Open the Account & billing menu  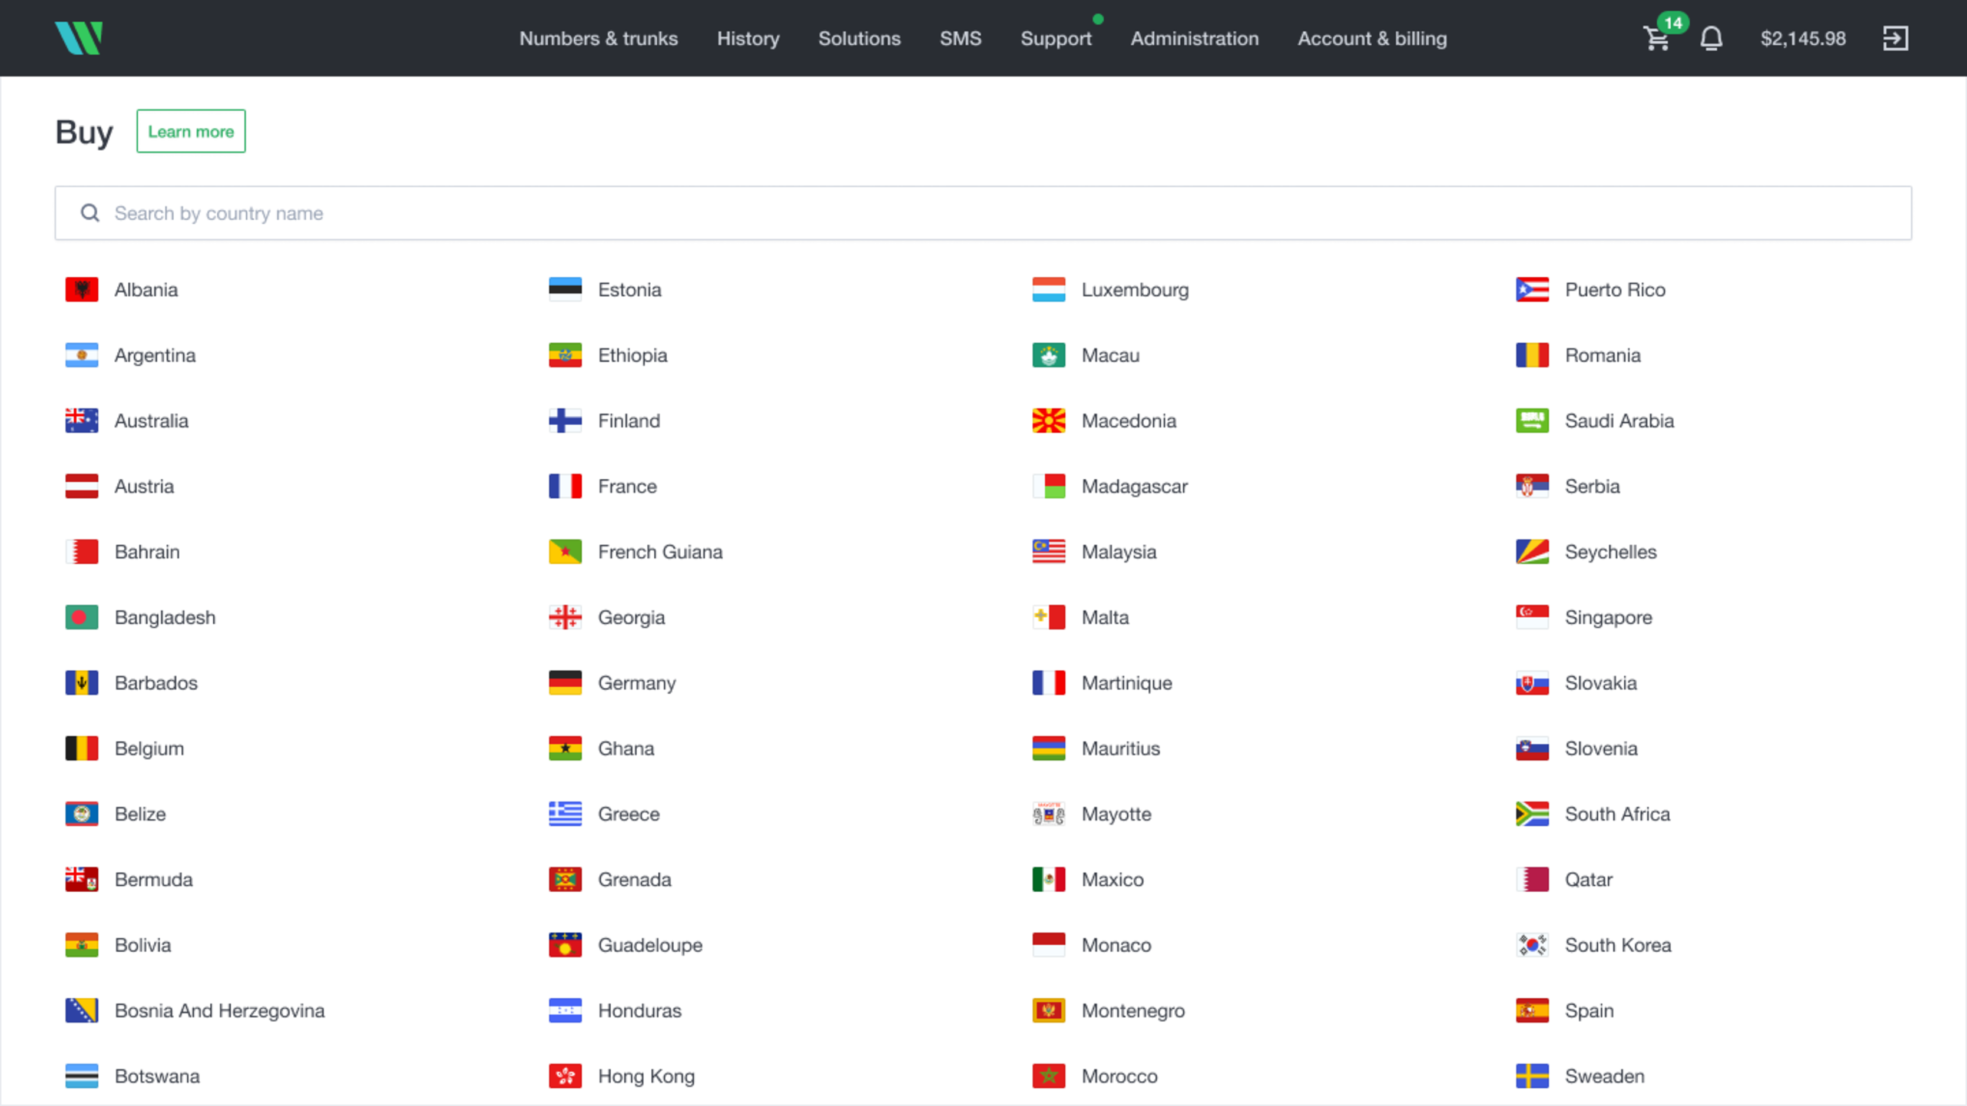1372,38
